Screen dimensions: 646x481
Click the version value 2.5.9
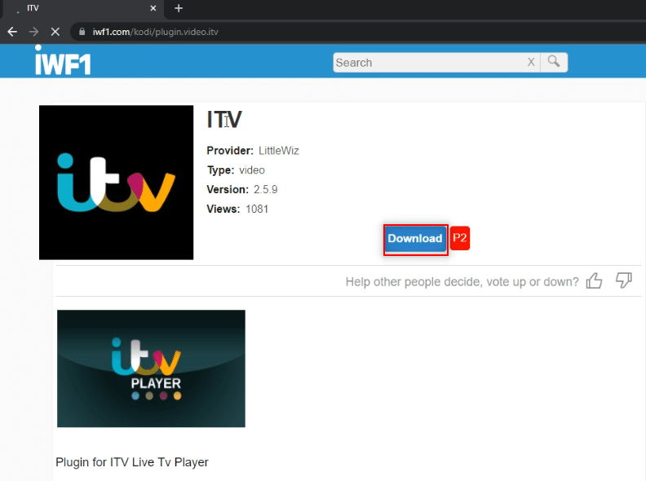pyautogui.click(x=265, y=189)
